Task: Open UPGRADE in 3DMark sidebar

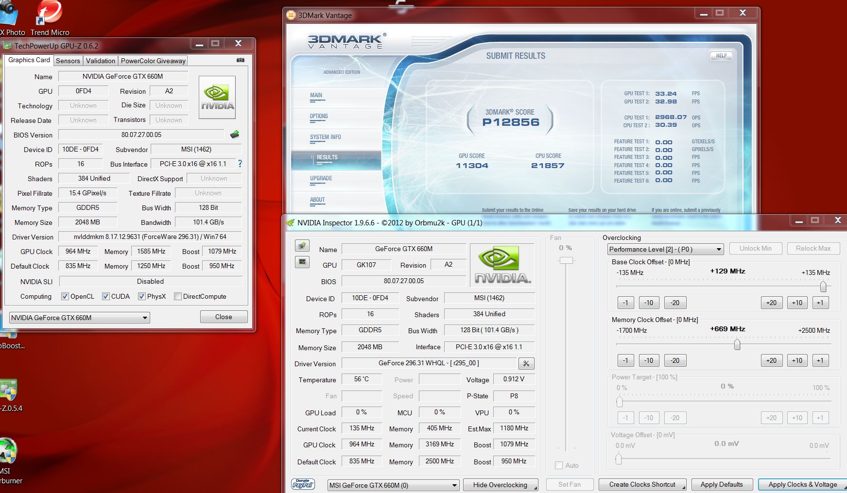Action: click(x=321, y=178)
